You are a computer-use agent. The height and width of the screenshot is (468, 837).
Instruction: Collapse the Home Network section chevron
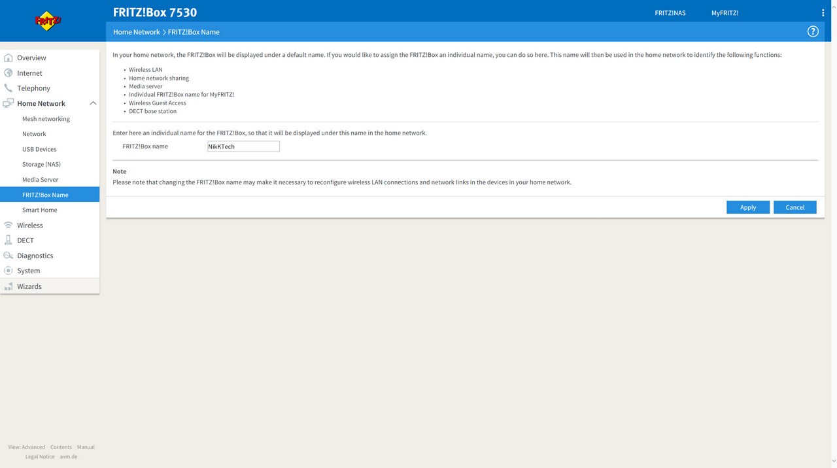(93, 103)
